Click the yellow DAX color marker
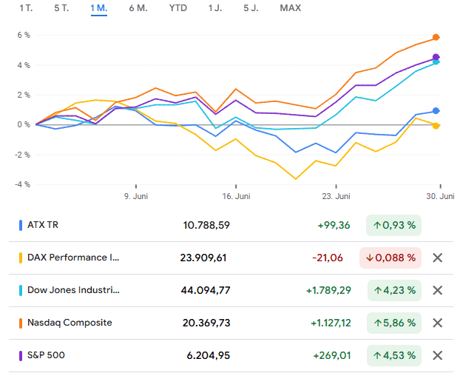The width and height of the screenshot is (457, 373). (x=21, y=258)
